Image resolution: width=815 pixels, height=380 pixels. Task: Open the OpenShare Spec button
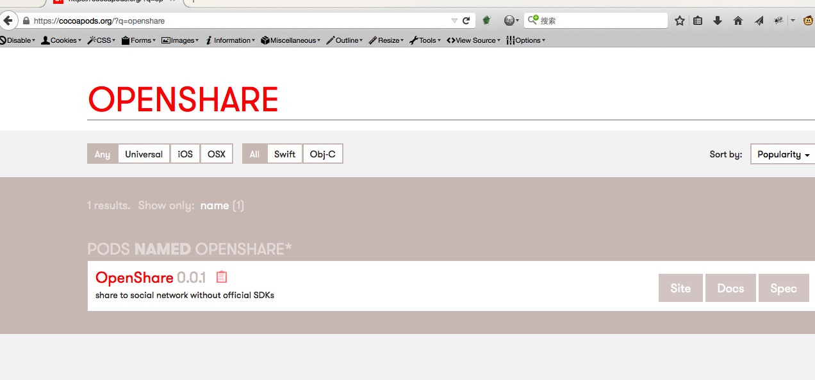pyautogui.click(x=784, y=288)
